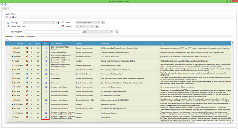Toggle the PHP disable_functions rule checkbox
Image resolution: width=238 pixels, height=129 pixels.
point(13,74)
